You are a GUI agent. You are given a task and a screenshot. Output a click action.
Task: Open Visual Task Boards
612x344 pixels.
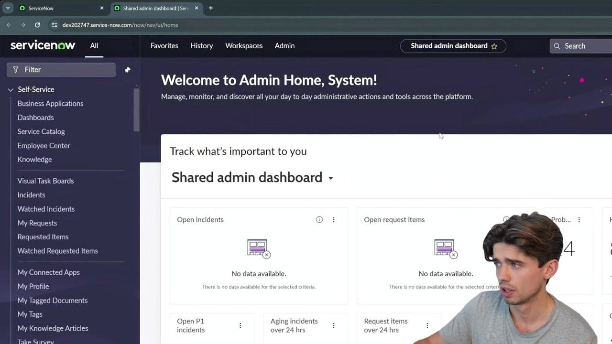(x=45, y=181)
